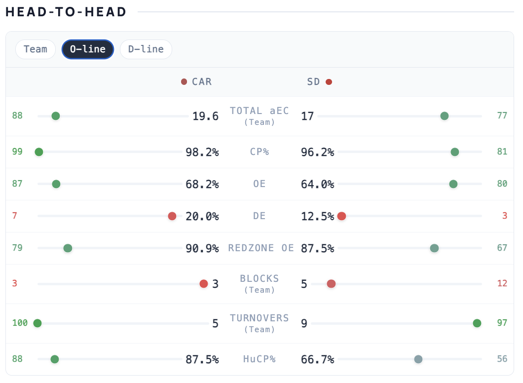Click CAR's OE percentile dot

click(56, 184)
